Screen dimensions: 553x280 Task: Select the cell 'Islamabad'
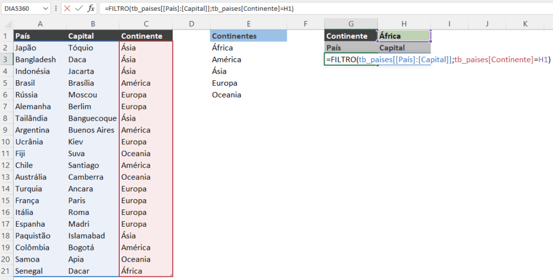point(93,236)
